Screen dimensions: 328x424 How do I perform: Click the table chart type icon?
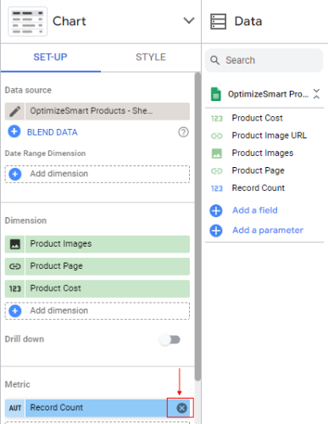coord(28,21)
